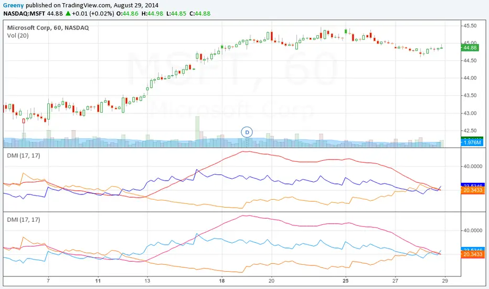Click the orange 20.3433 label in upper DMI pane

point(472,190)
